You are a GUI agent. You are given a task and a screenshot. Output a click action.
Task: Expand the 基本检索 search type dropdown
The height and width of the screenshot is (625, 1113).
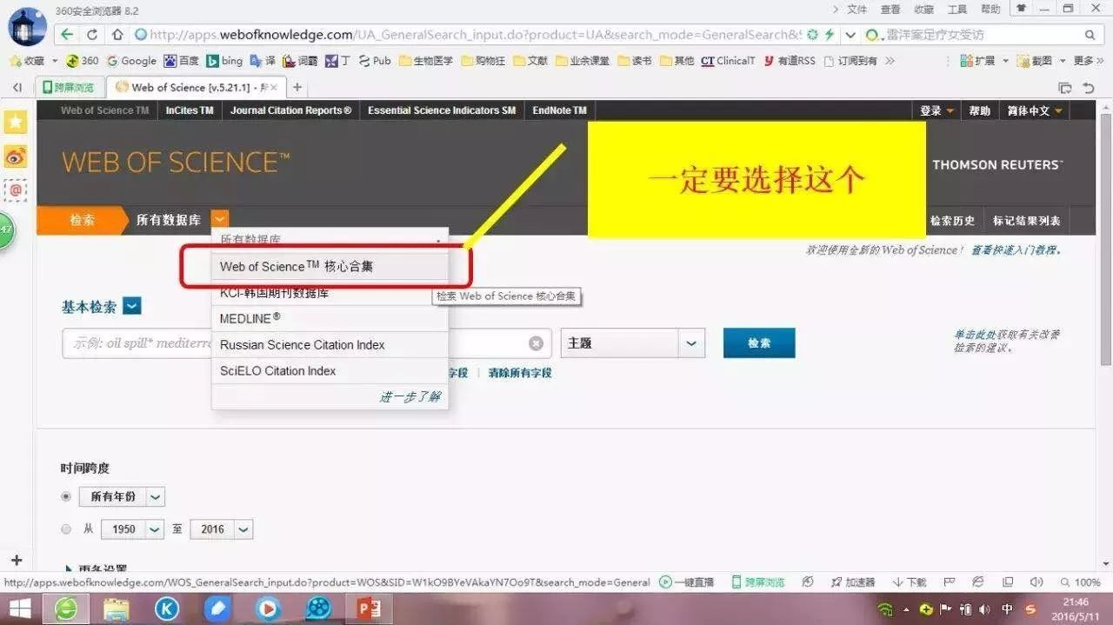[x=132, y=306]
